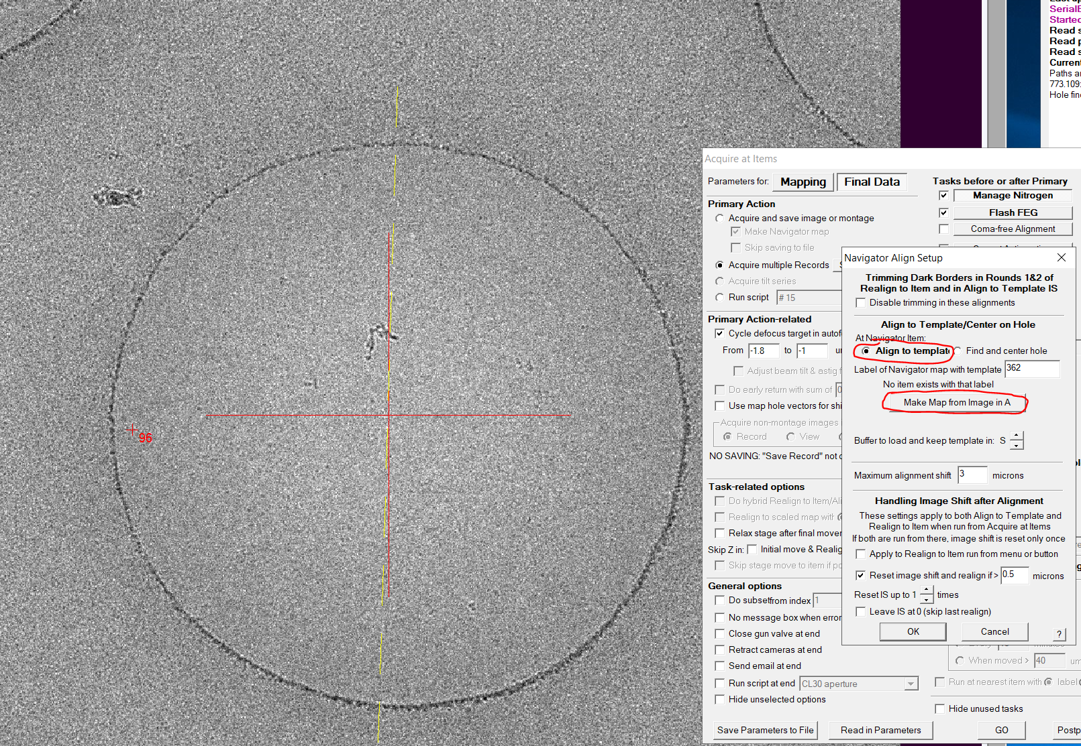Adjust the Reset IS times spinner

point(926,595)
